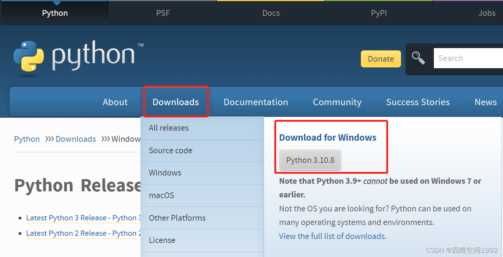Switch to the Docs top tab
Screen dimensions: 503x257
[x=271, y=13]
